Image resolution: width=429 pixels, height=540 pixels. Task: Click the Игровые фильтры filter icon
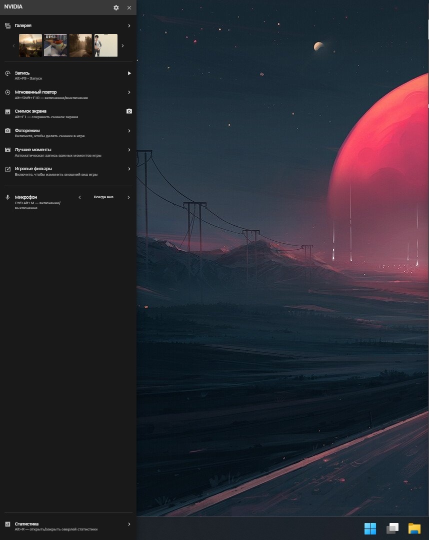point(7,169)
